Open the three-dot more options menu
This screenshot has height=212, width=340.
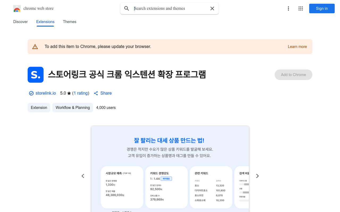tap(288, 8)
